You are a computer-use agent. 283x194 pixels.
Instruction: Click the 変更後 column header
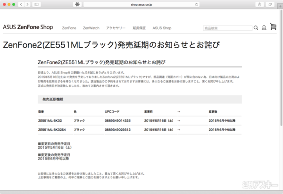pos(213,111)
